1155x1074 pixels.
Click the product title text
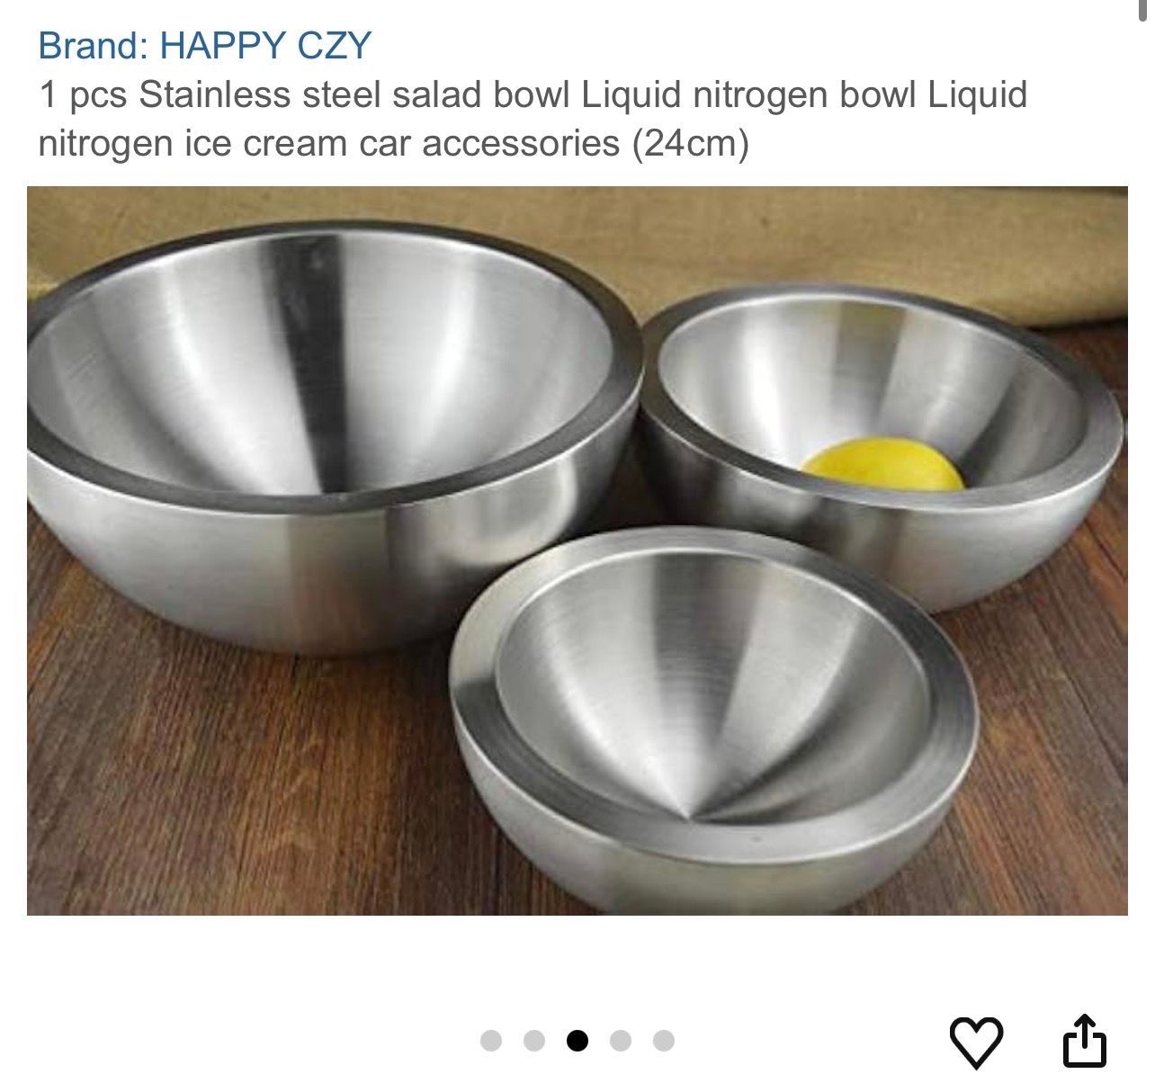point(533,119)
